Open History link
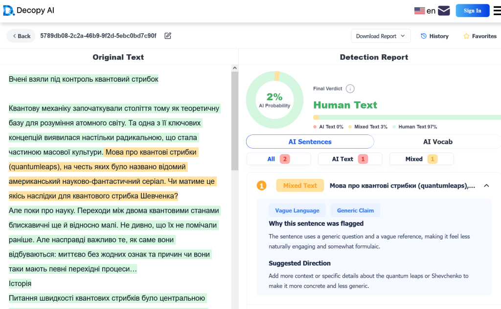Screen dimensions: 501x309 click(434, 36)
